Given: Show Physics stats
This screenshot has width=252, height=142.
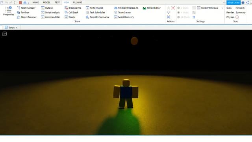Looking at the screenshot, I should click(230, 17).
